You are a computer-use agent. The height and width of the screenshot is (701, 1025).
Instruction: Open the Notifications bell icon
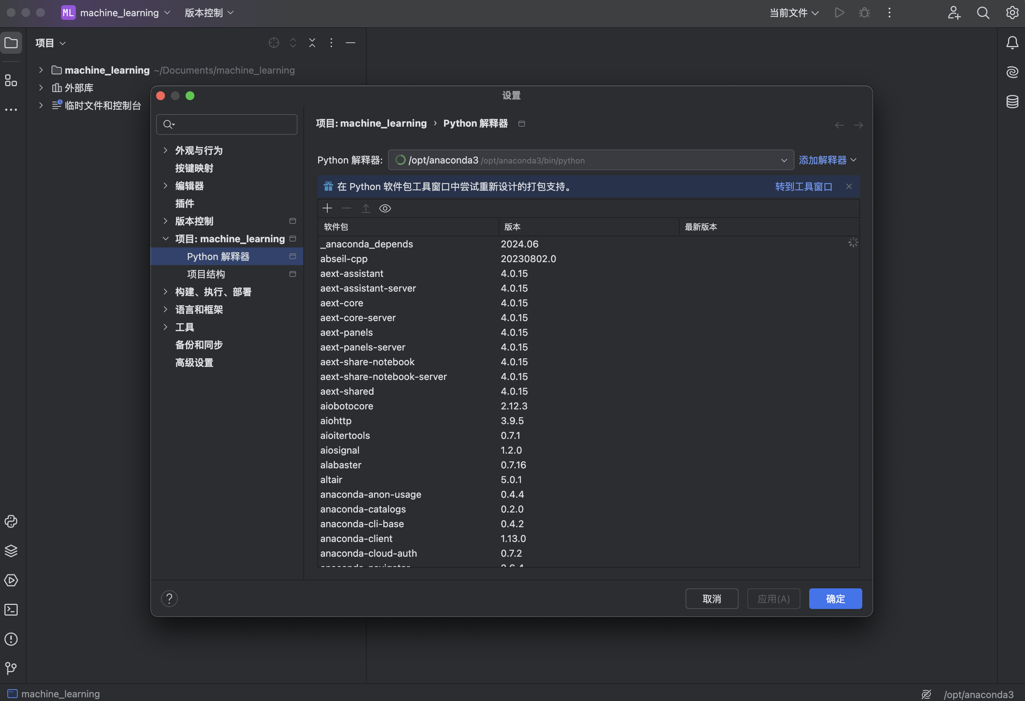(1012, 43)
